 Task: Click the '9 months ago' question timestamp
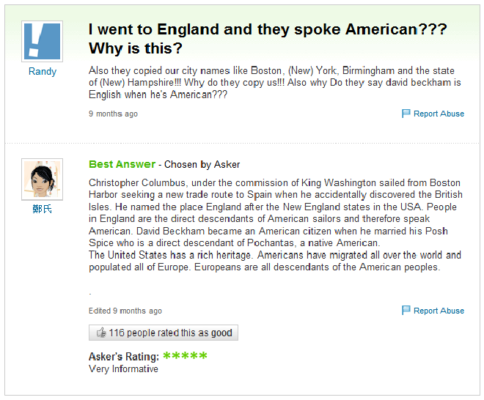click(x=113, y=114)
